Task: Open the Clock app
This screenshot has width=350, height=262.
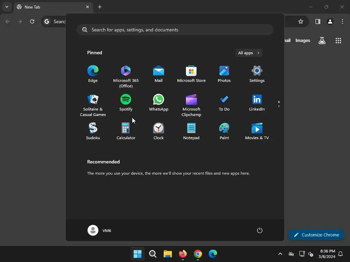Action: (159, 131)
